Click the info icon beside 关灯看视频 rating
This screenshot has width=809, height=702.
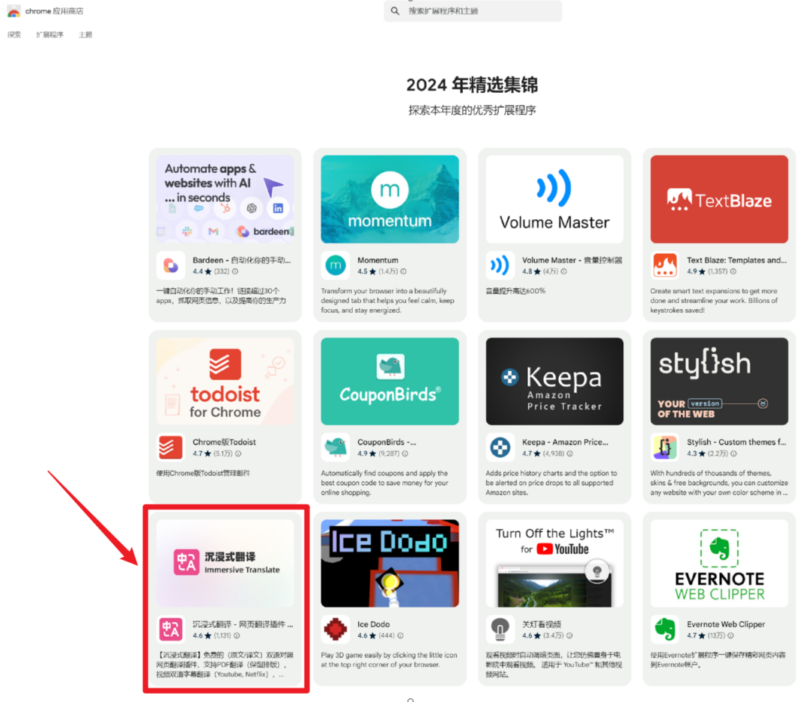click(569, 635)
